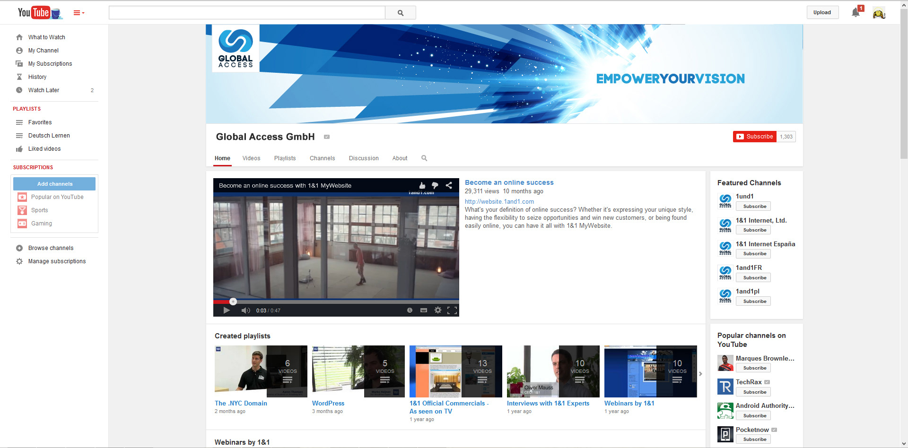This screenshot has height=448, width=908.
Task: Open The .NYC Domain playlist thumbnail
Action: pyautogui.click(x=261, y=371)
